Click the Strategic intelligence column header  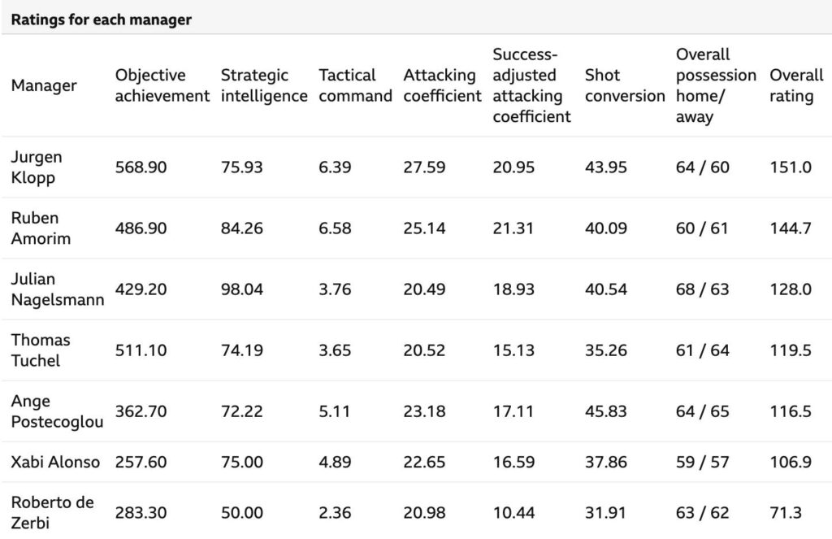coord(264,85)
